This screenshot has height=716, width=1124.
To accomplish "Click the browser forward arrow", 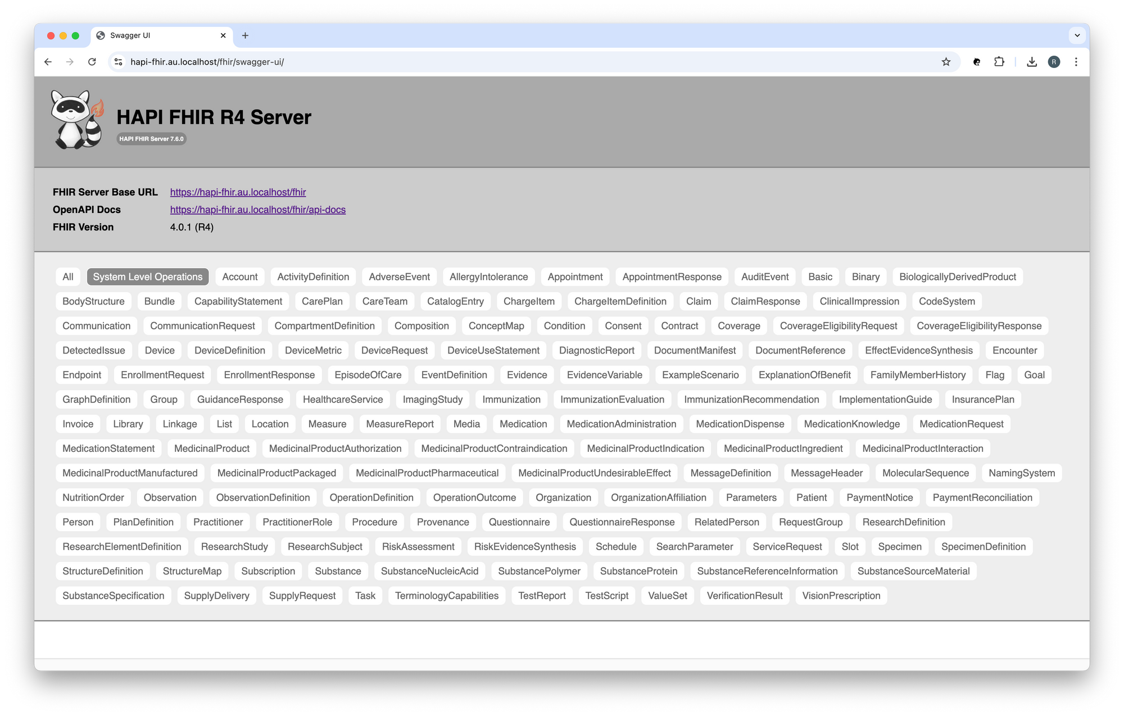I will coord(70,62).
